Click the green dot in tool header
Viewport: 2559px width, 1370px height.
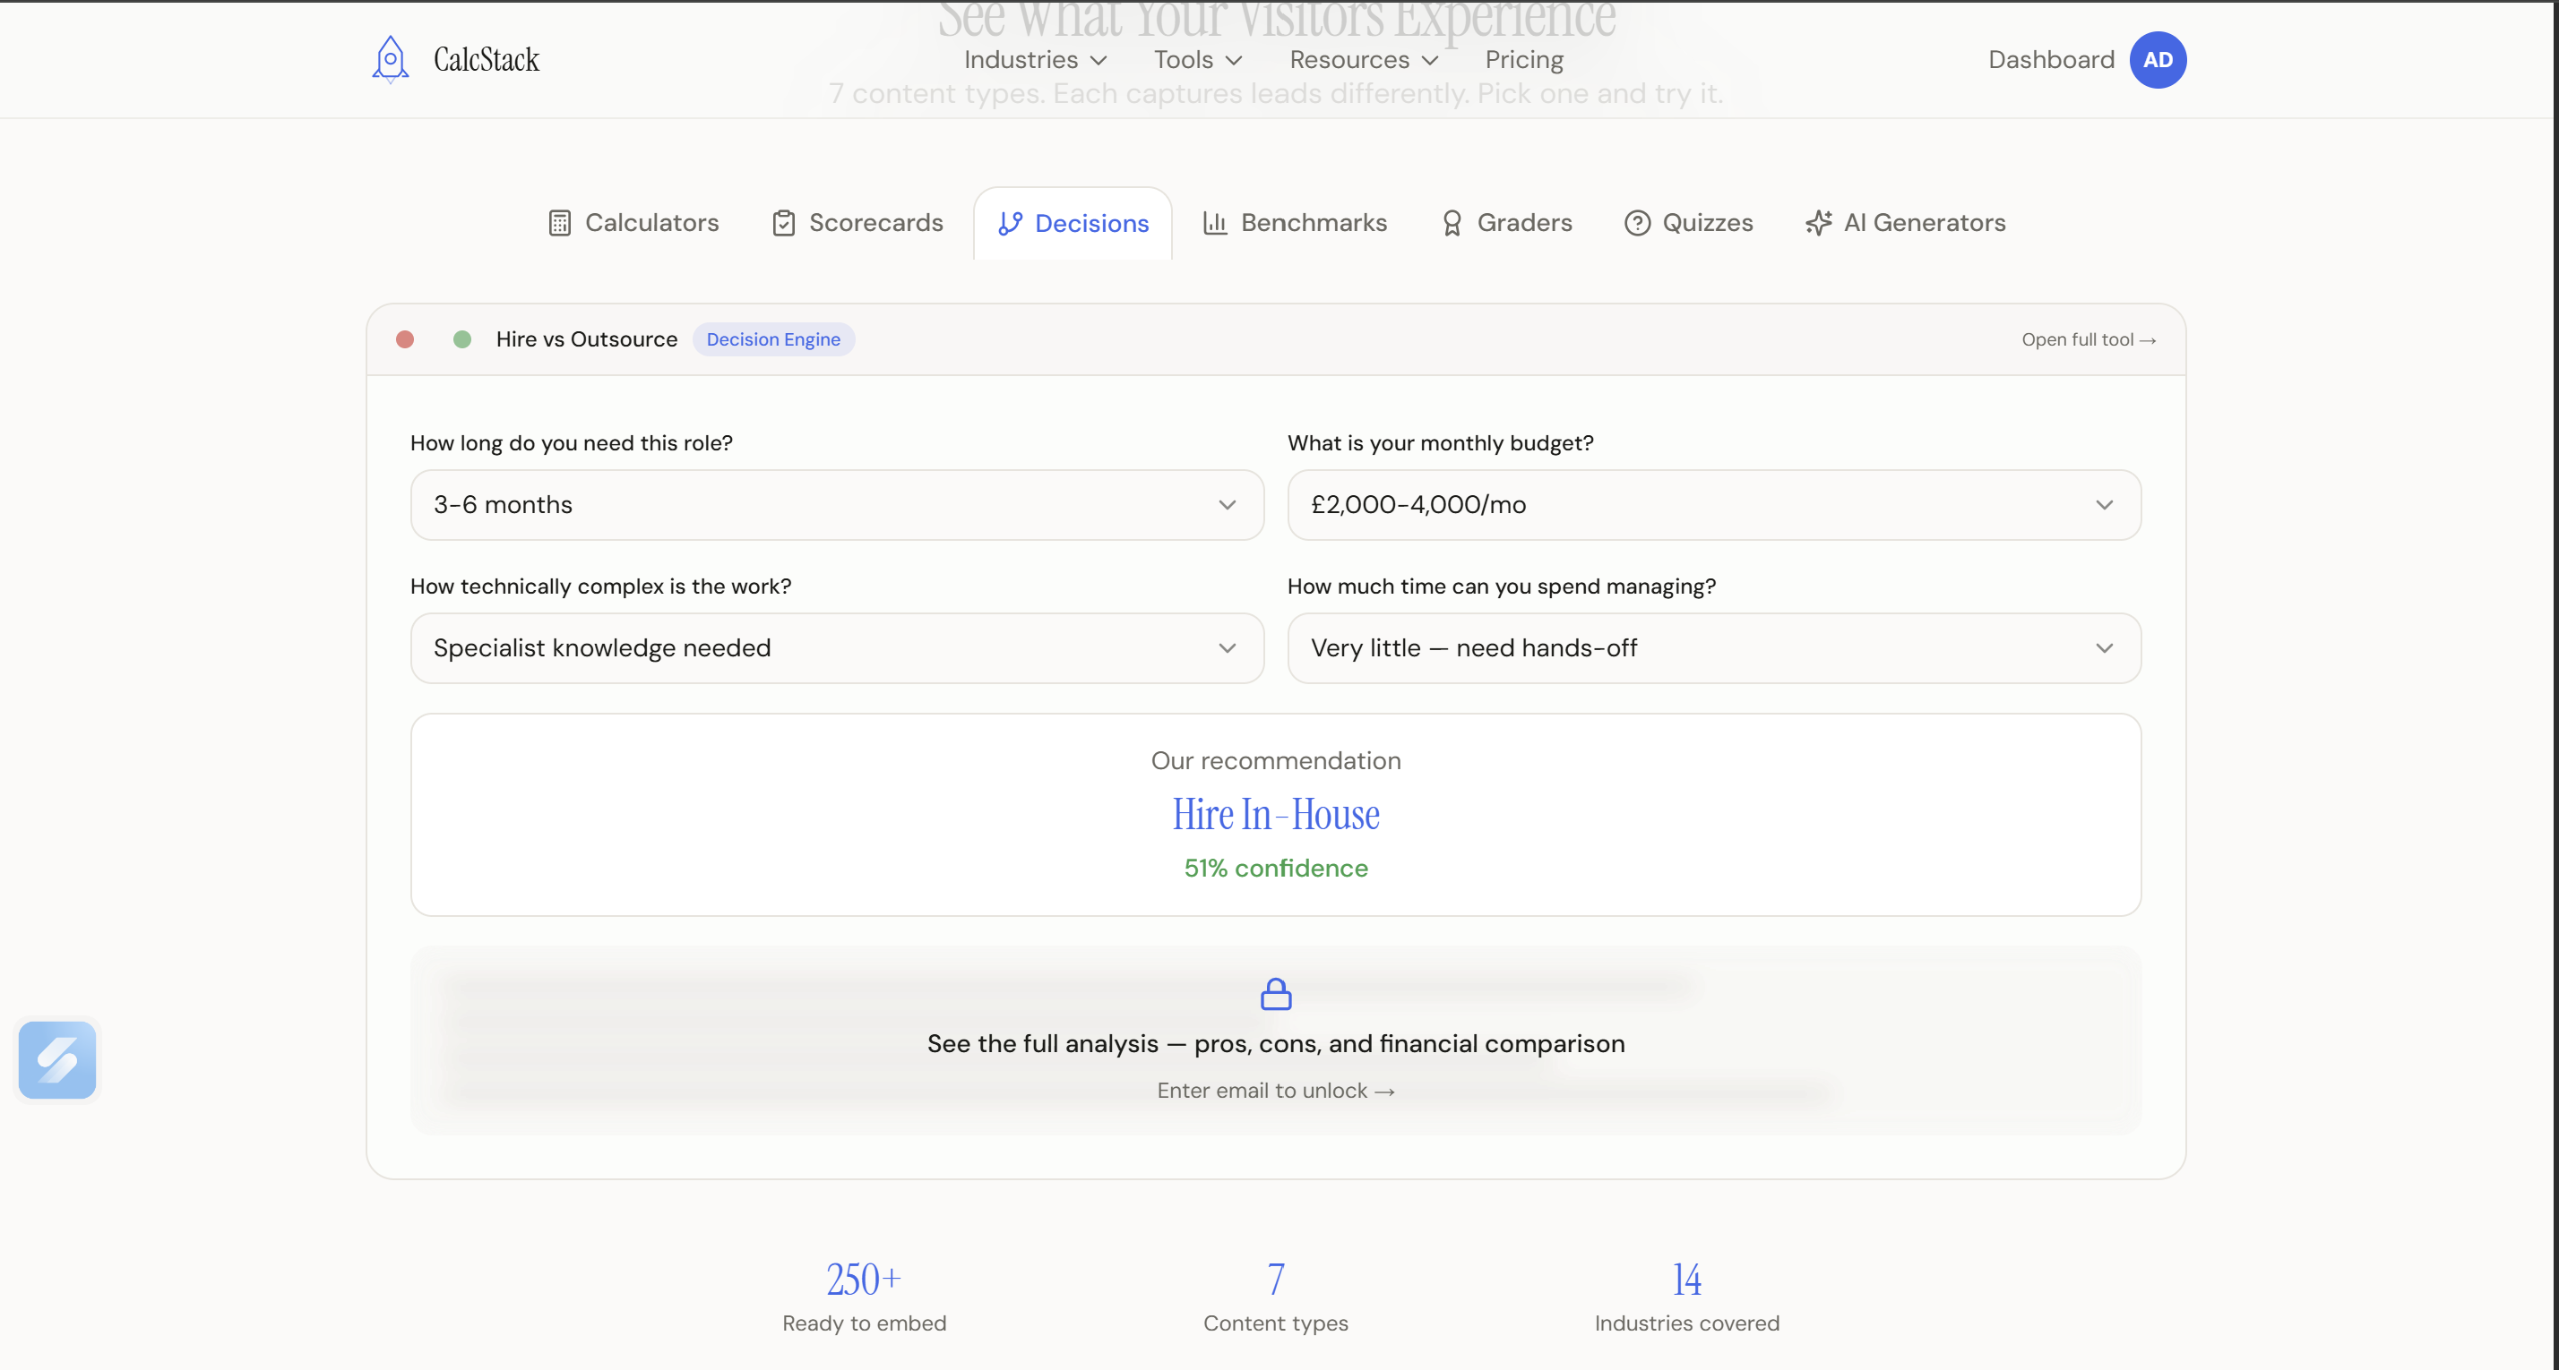point(462,339)
